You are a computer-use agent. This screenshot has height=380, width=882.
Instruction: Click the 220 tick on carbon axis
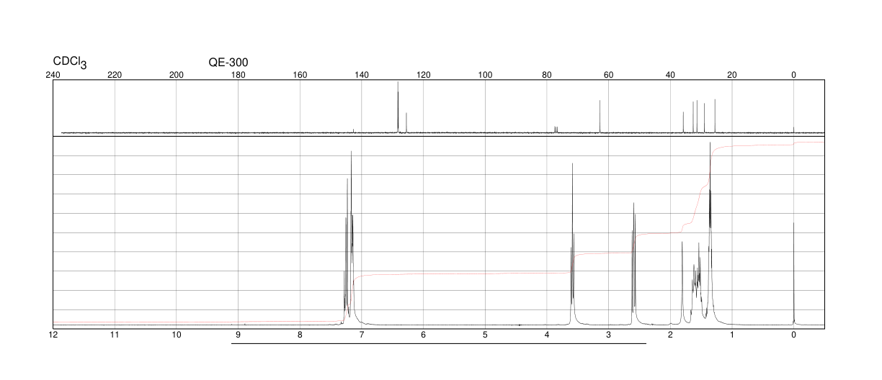[x=115, y=76]
